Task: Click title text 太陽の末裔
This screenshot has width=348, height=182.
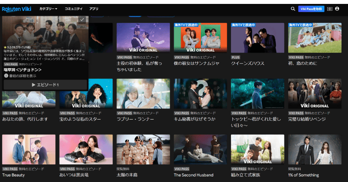Action: click(x=127, y=175)
